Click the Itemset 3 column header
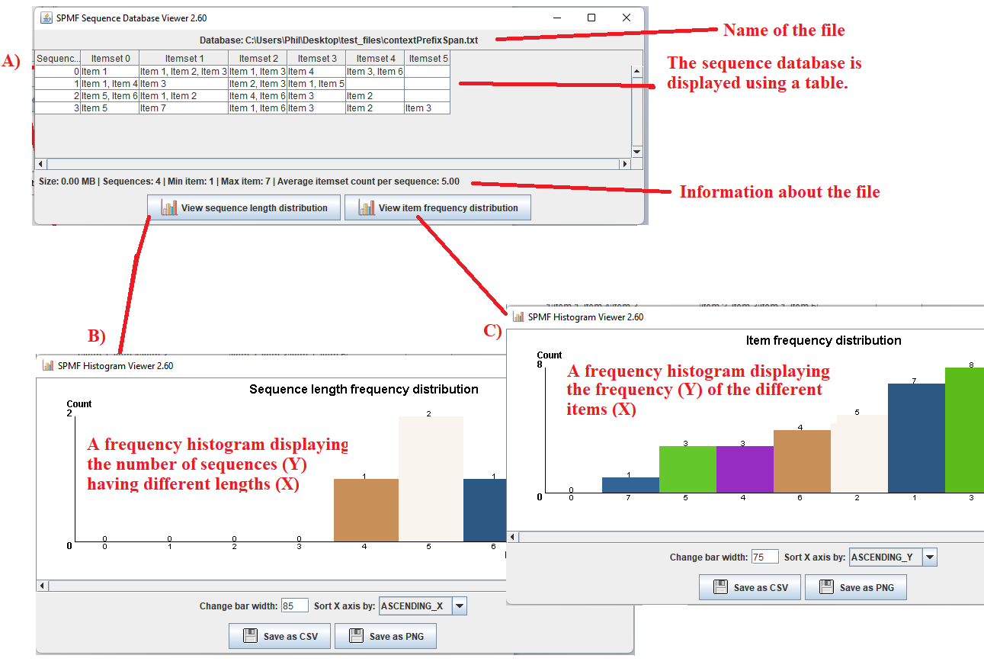This screenshot has height=665, width=984. click(316, 58)
